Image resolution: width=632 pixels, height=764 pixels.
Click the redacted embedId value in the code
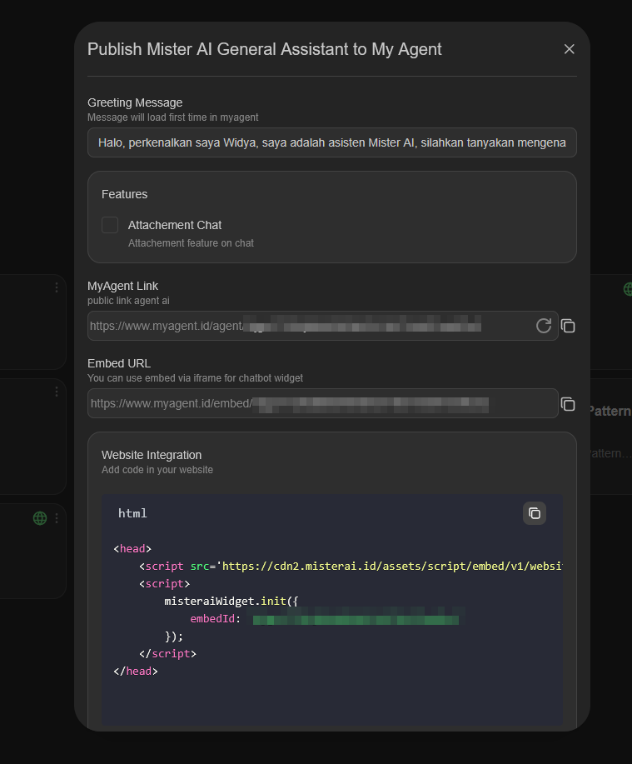[x=356, y=618]
